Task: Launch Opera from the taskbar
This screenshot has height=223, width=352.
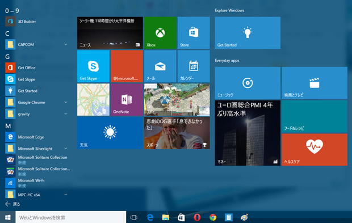Action: [197, 217]
